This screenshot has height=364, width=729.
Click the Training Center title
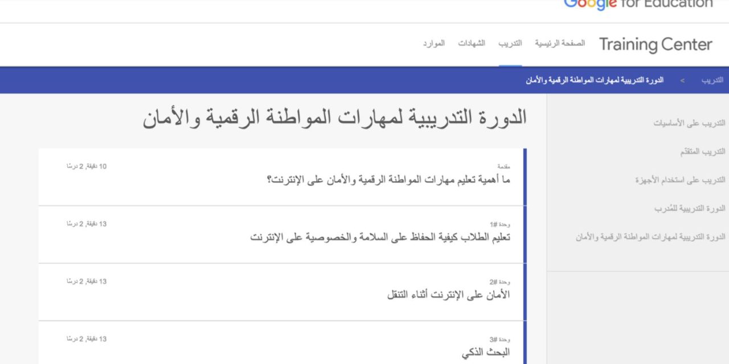656,44
